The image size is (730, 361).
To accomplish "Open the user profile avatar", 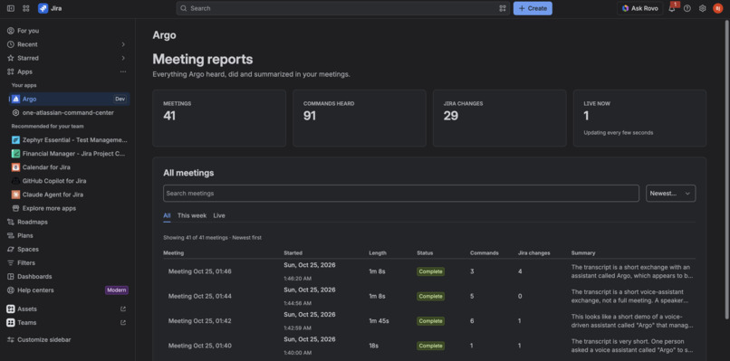I will [x=717, y=8].
